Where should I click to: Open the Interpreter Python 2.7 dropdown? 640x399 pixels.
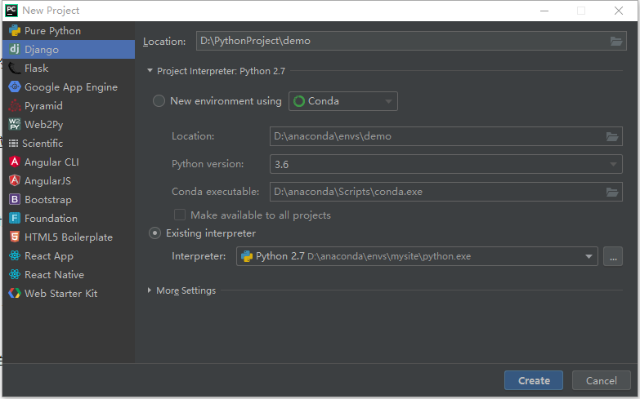[x=417, y=256]
